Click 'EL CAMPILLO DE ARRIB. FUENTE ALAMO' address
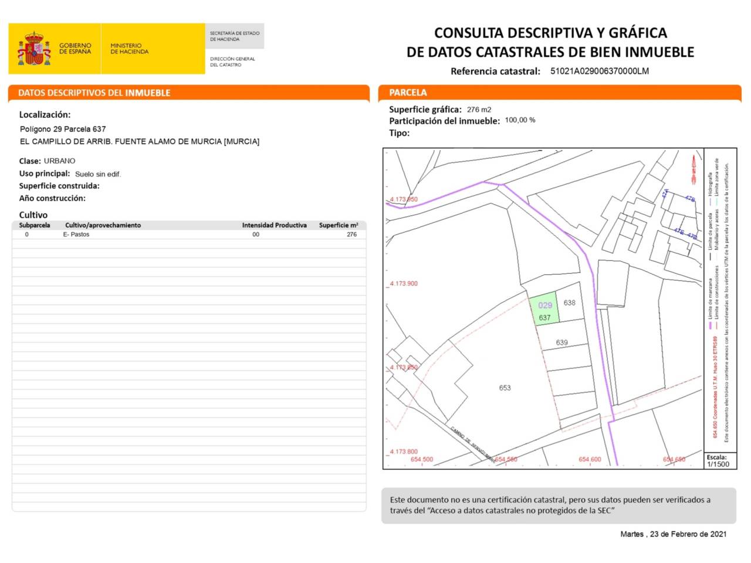 [x=140, y=141]
